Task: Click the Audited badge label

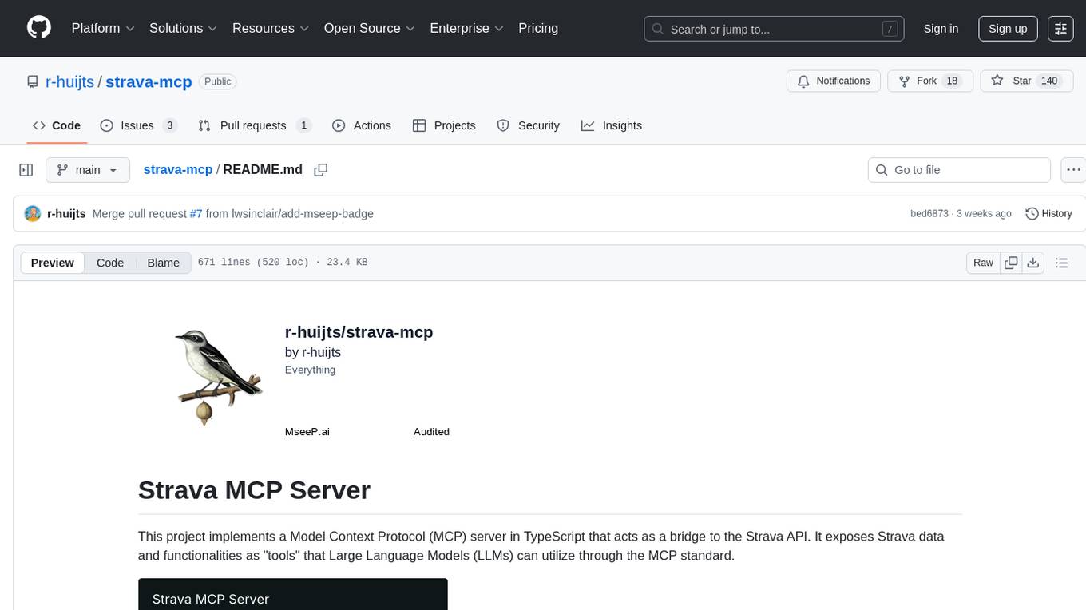Action: (431, 431)
